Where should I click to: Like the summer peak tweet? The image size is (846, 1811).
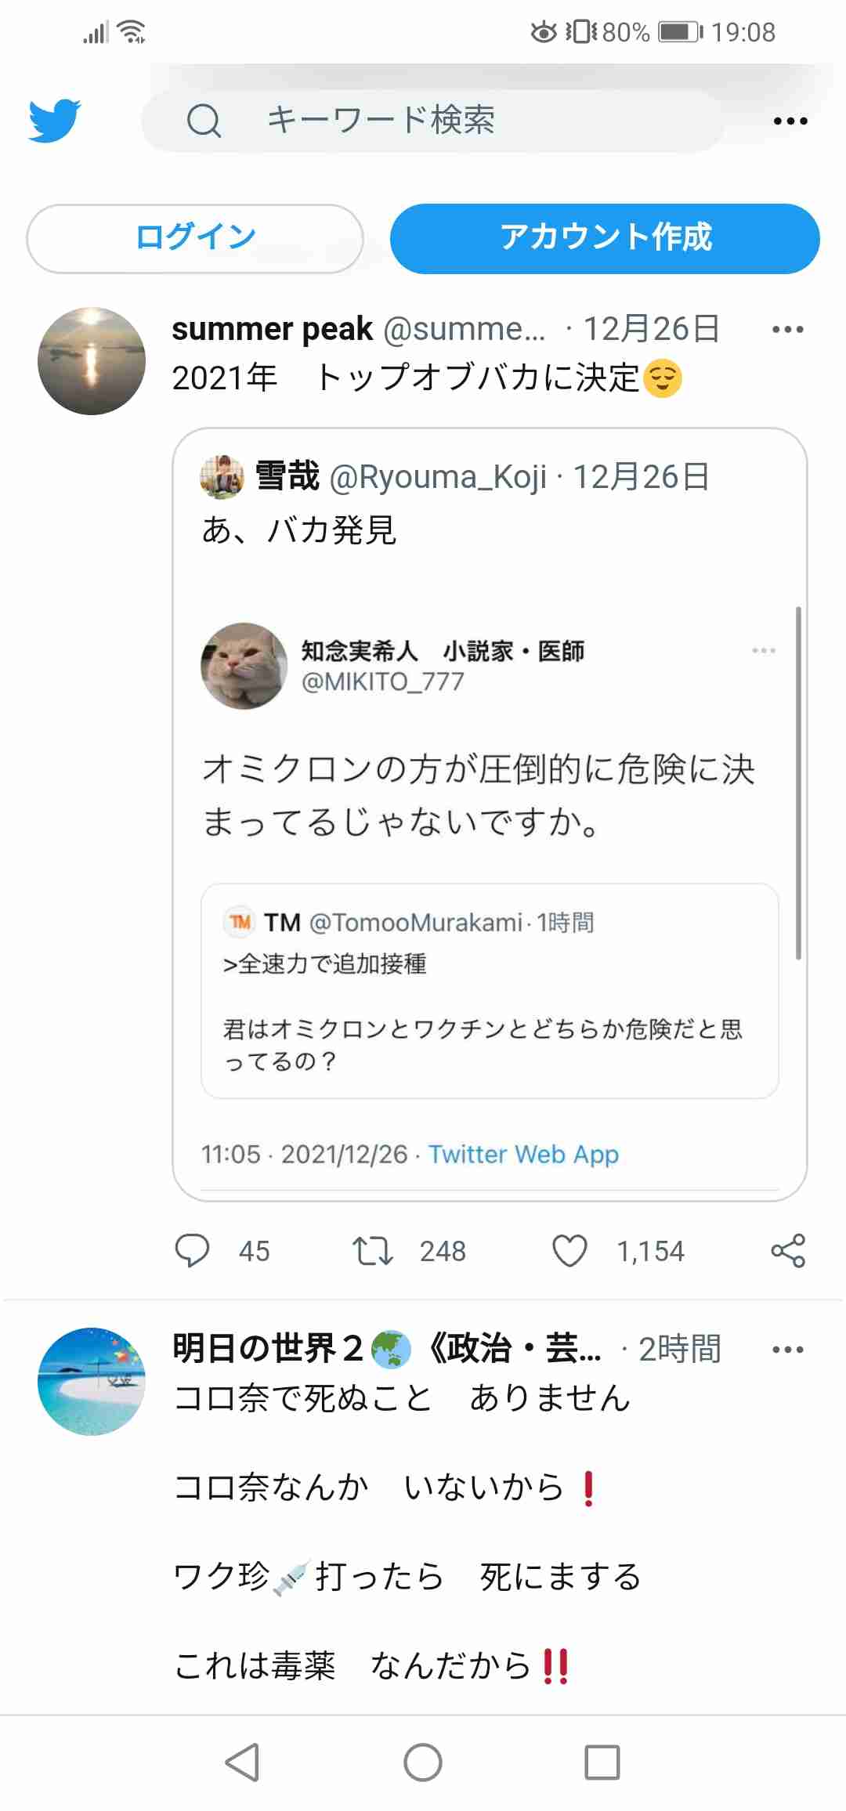tap(569, 1250)
